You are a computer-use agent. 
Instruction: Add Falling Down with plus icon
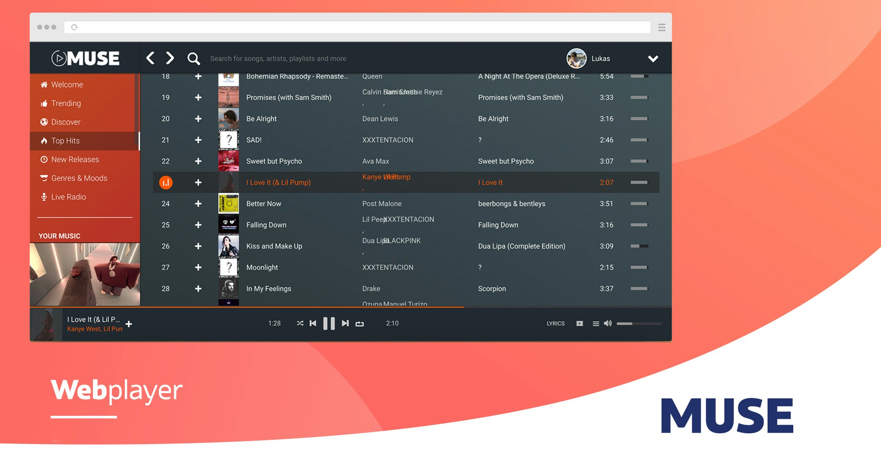pos(198,225)
